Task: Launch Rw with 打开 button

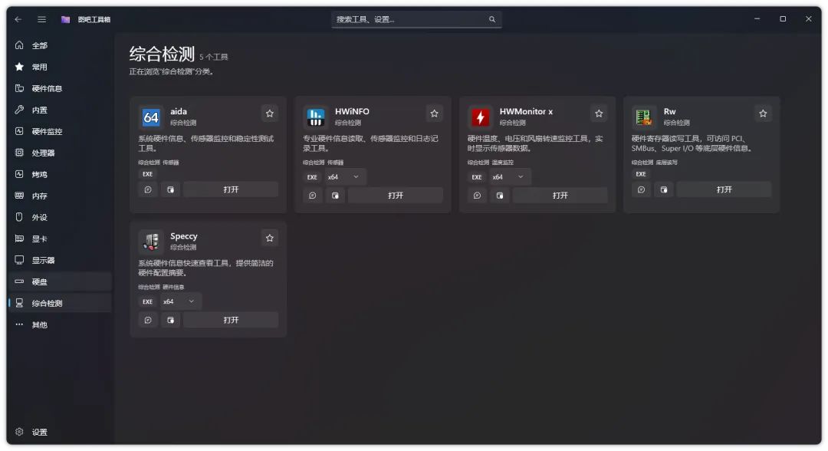Action: pyautogui.click(x=724, y=189)
